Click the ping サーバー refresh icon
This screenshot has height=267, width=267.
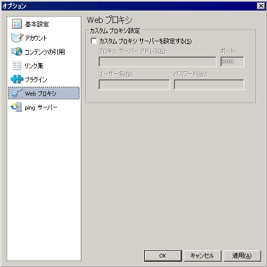pyautogui.click(x=17, y=107)
